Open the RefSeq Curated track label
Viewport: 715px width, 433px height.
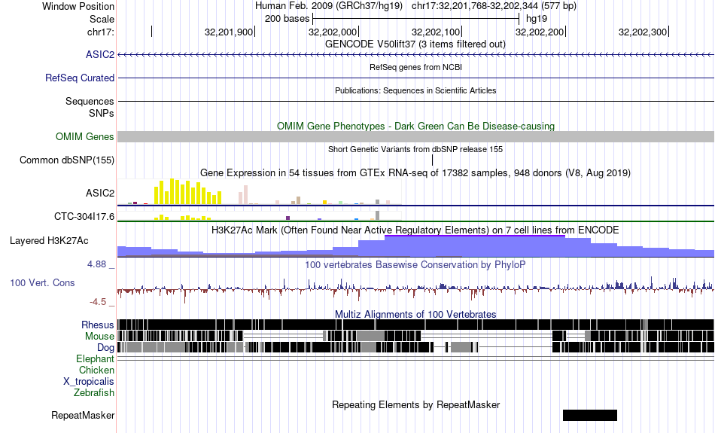coord(80,78)
